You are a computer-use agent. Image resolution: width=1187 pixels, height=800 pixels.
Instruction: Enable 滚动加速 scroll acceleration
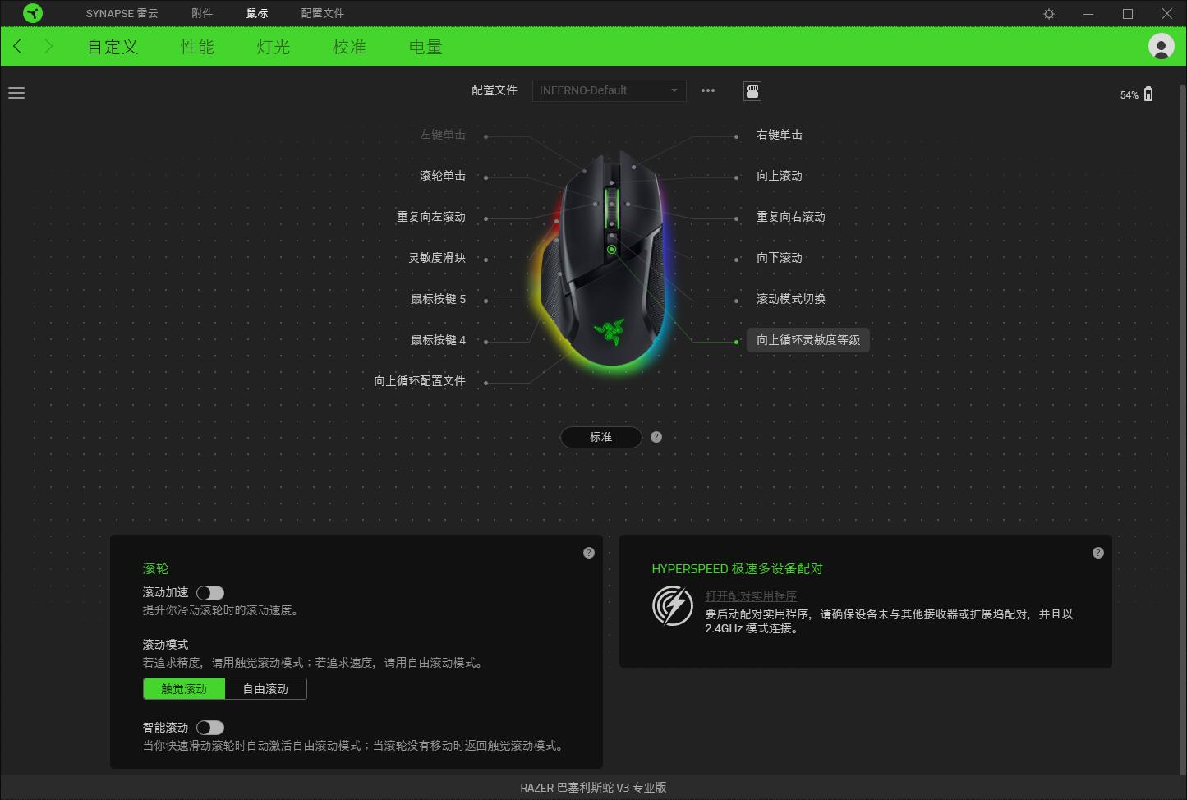(210, 592)
